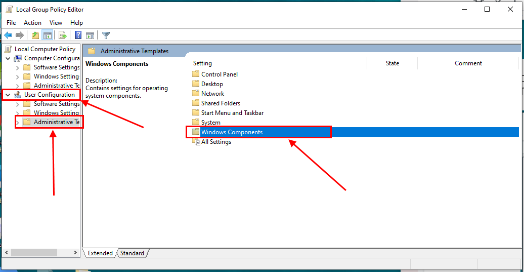The image size is (524, 272).
Task: Select the Desktop list item
Action: [x=212, y=84]
